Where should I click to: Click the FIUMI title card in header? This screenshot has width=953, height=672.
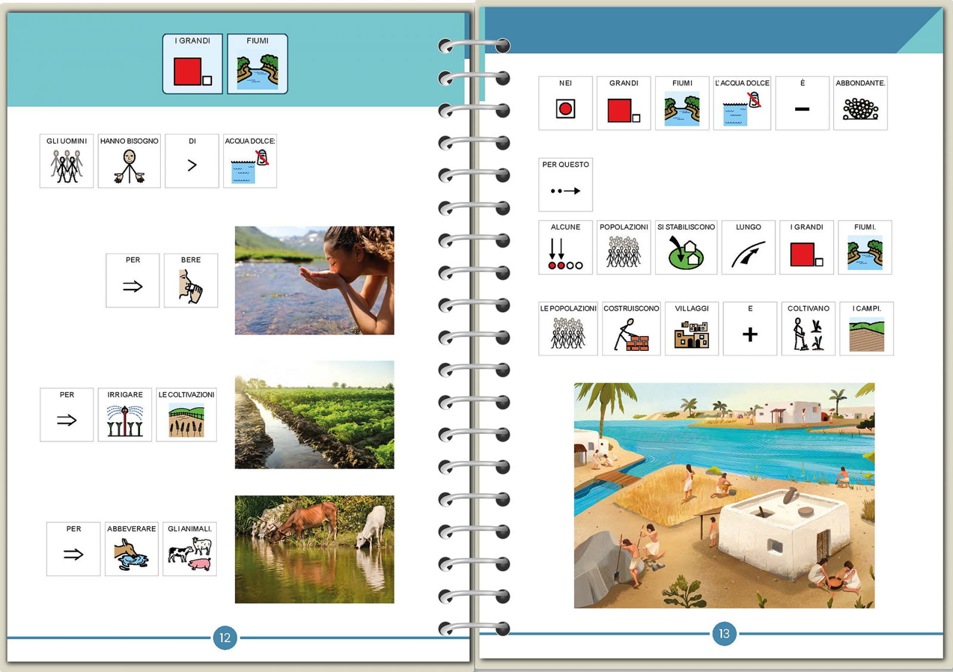pyautogui.click(x=257, y=64)
